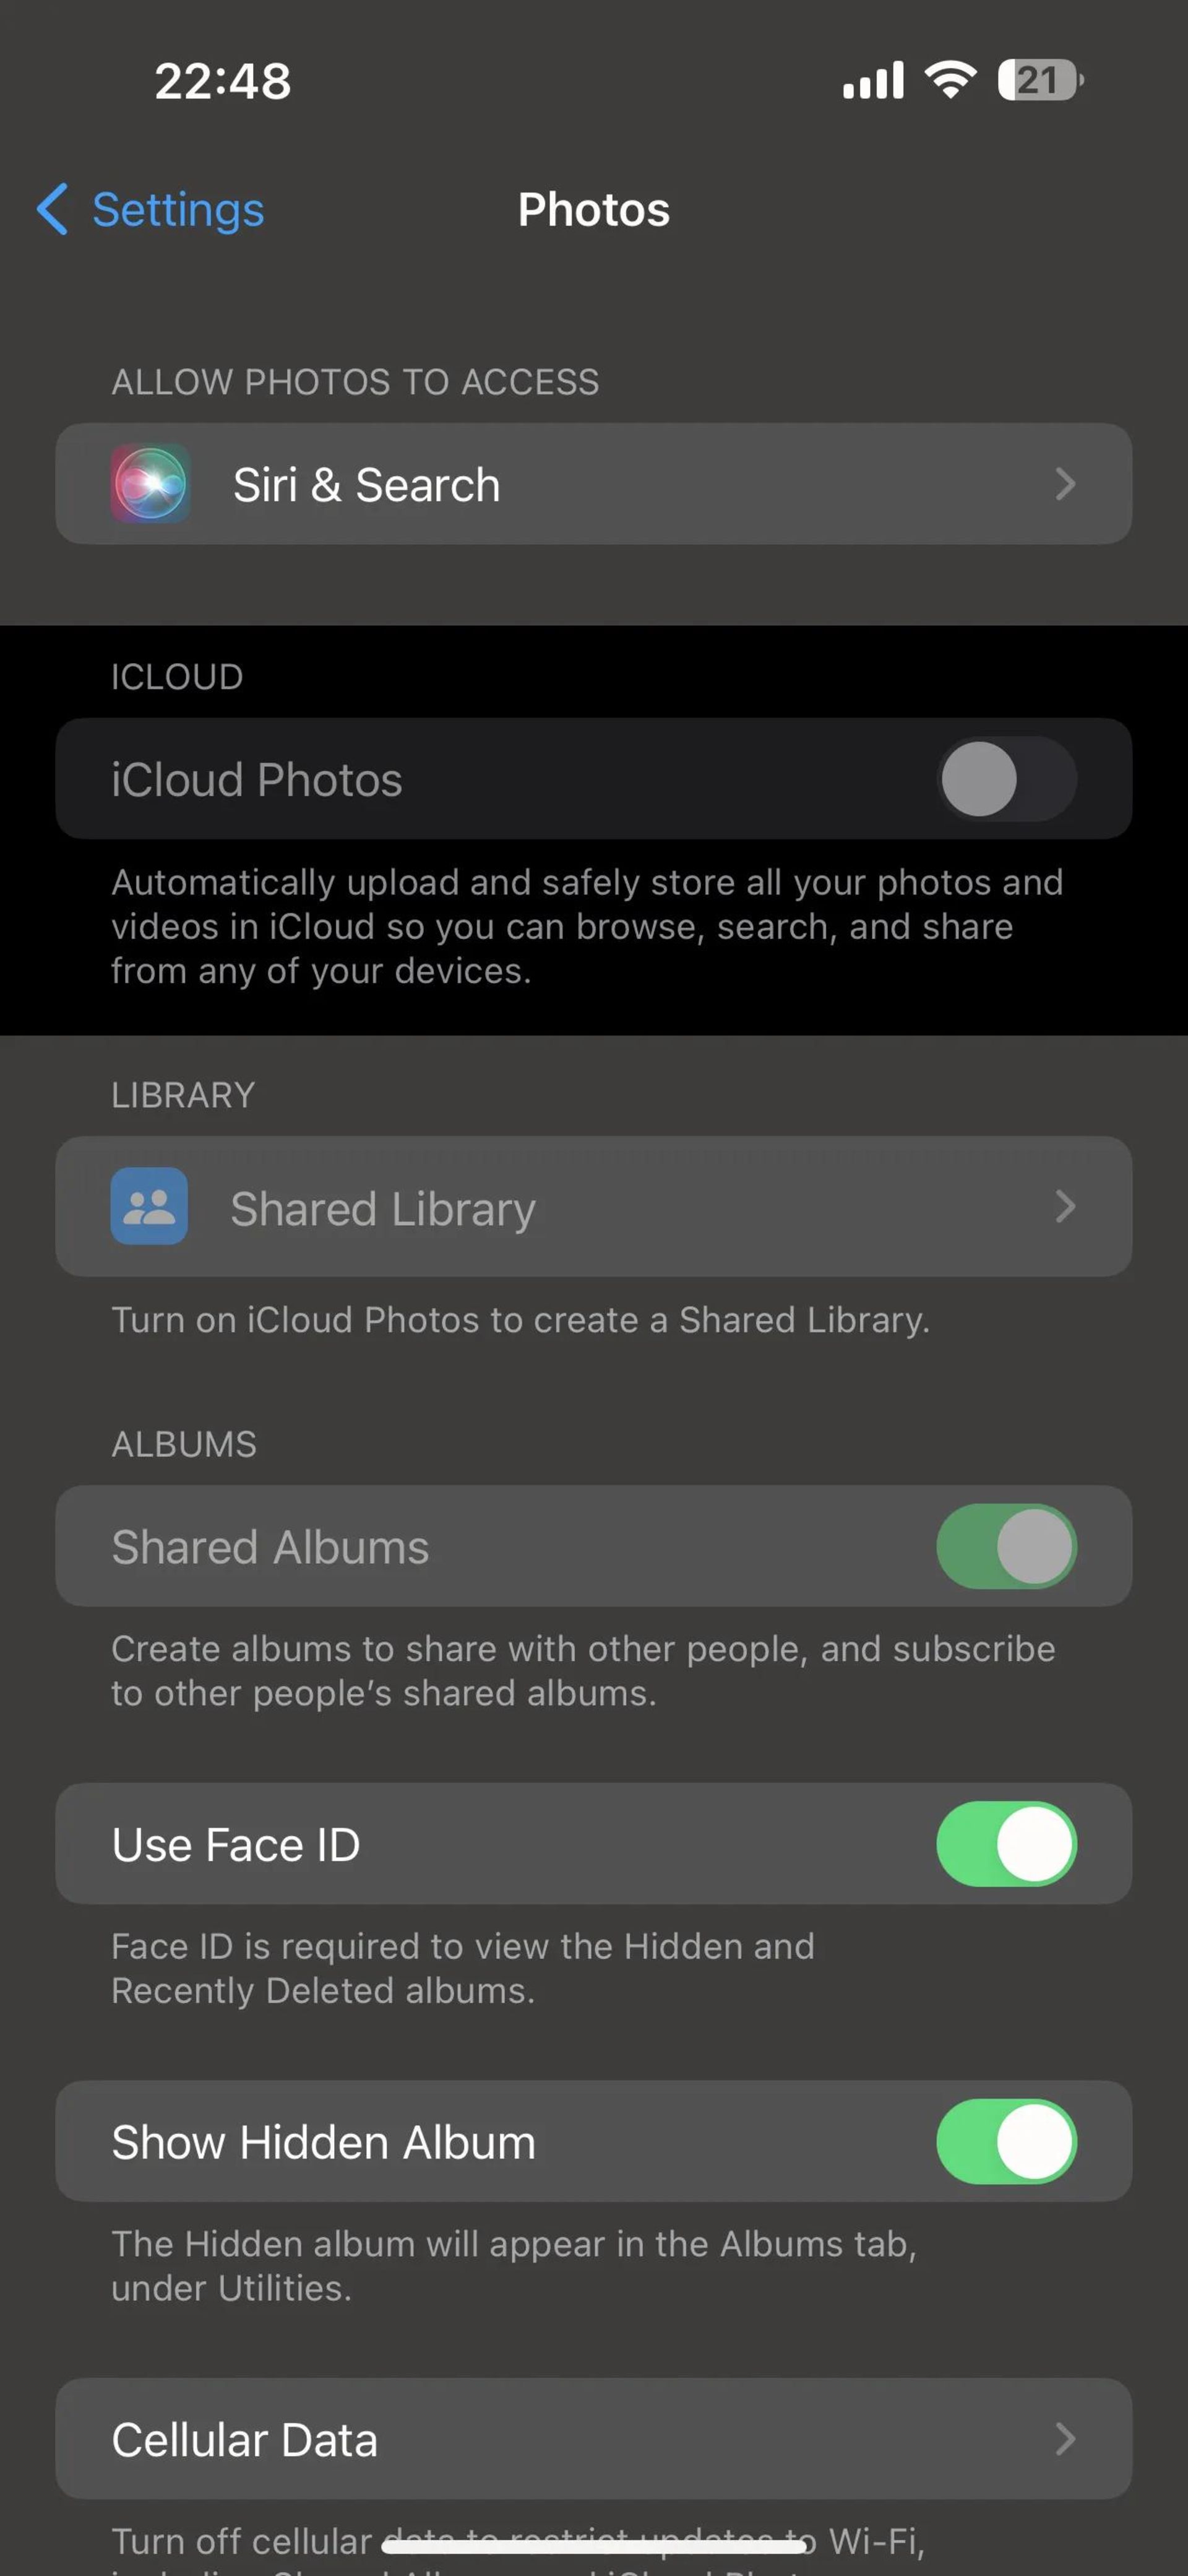Viewport: 1188px width, 2576px height.
Task: Expand Shared Library settings
Action: [x=594, y=1207]
